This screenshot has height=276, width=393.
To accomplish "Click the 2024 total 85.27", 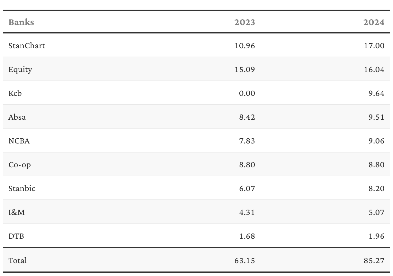I will click(374, 260).
